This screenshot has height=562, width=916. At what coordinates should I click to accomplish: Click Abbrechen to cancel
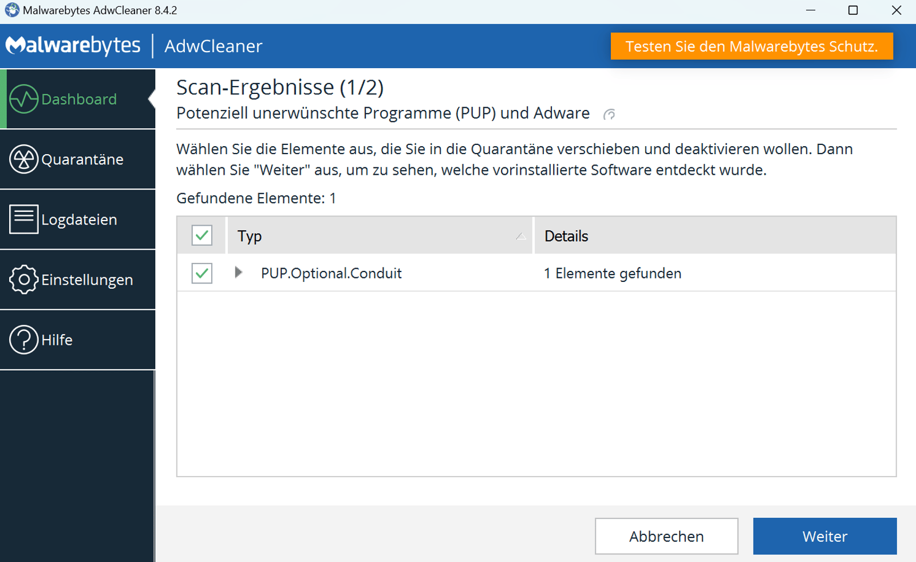pyautogui.click(x=666, y=536)
